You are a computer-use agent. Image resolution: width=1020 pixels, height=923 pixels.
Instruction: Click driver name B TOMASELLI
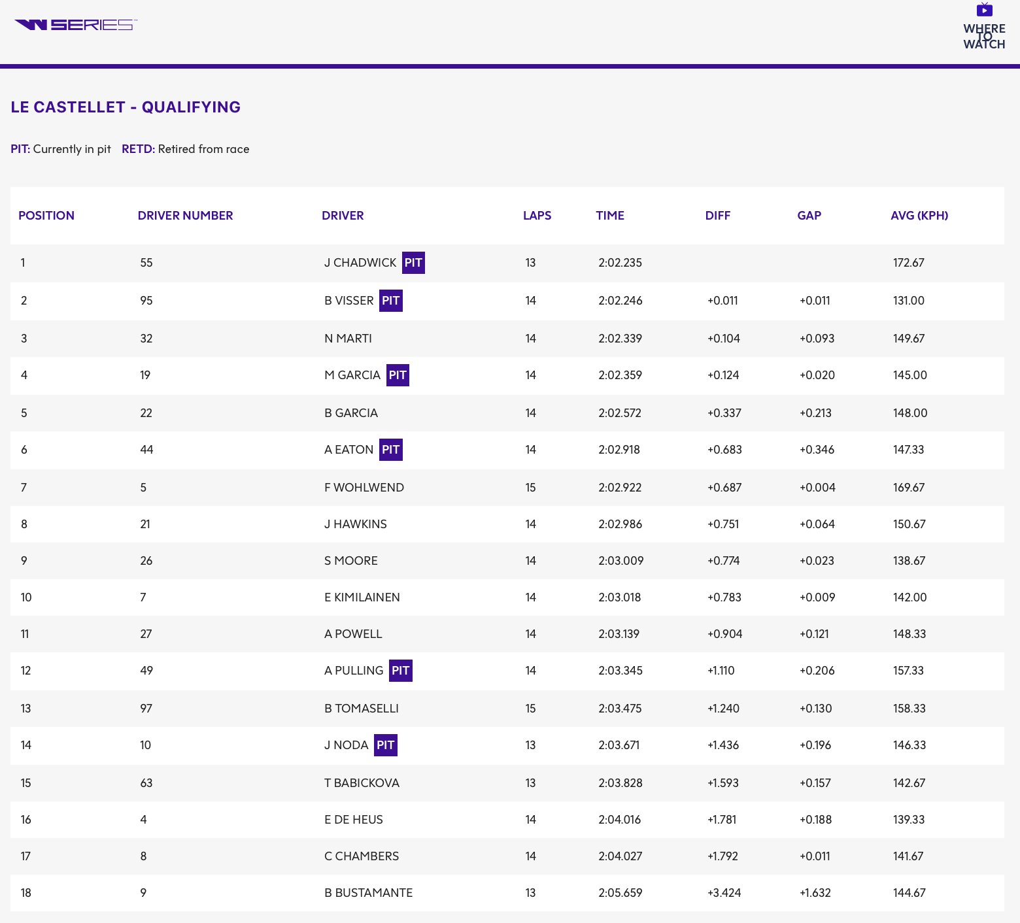click(x=362, y=709)
